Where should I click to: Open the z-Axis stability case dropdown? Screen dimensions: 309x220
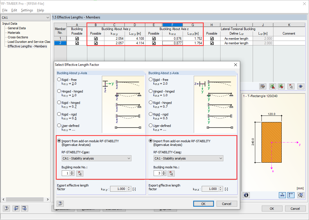(x=220, y=158)
